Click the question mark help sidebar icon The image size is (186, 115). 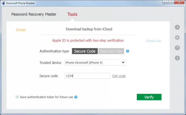tap(177, 48)
